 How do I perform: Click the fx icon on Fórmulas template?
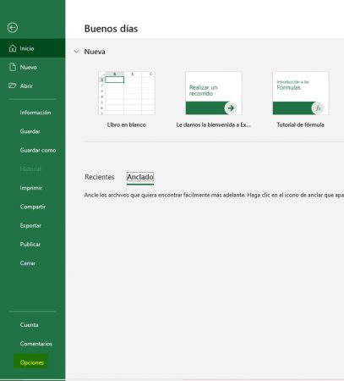tap(318, 108)
